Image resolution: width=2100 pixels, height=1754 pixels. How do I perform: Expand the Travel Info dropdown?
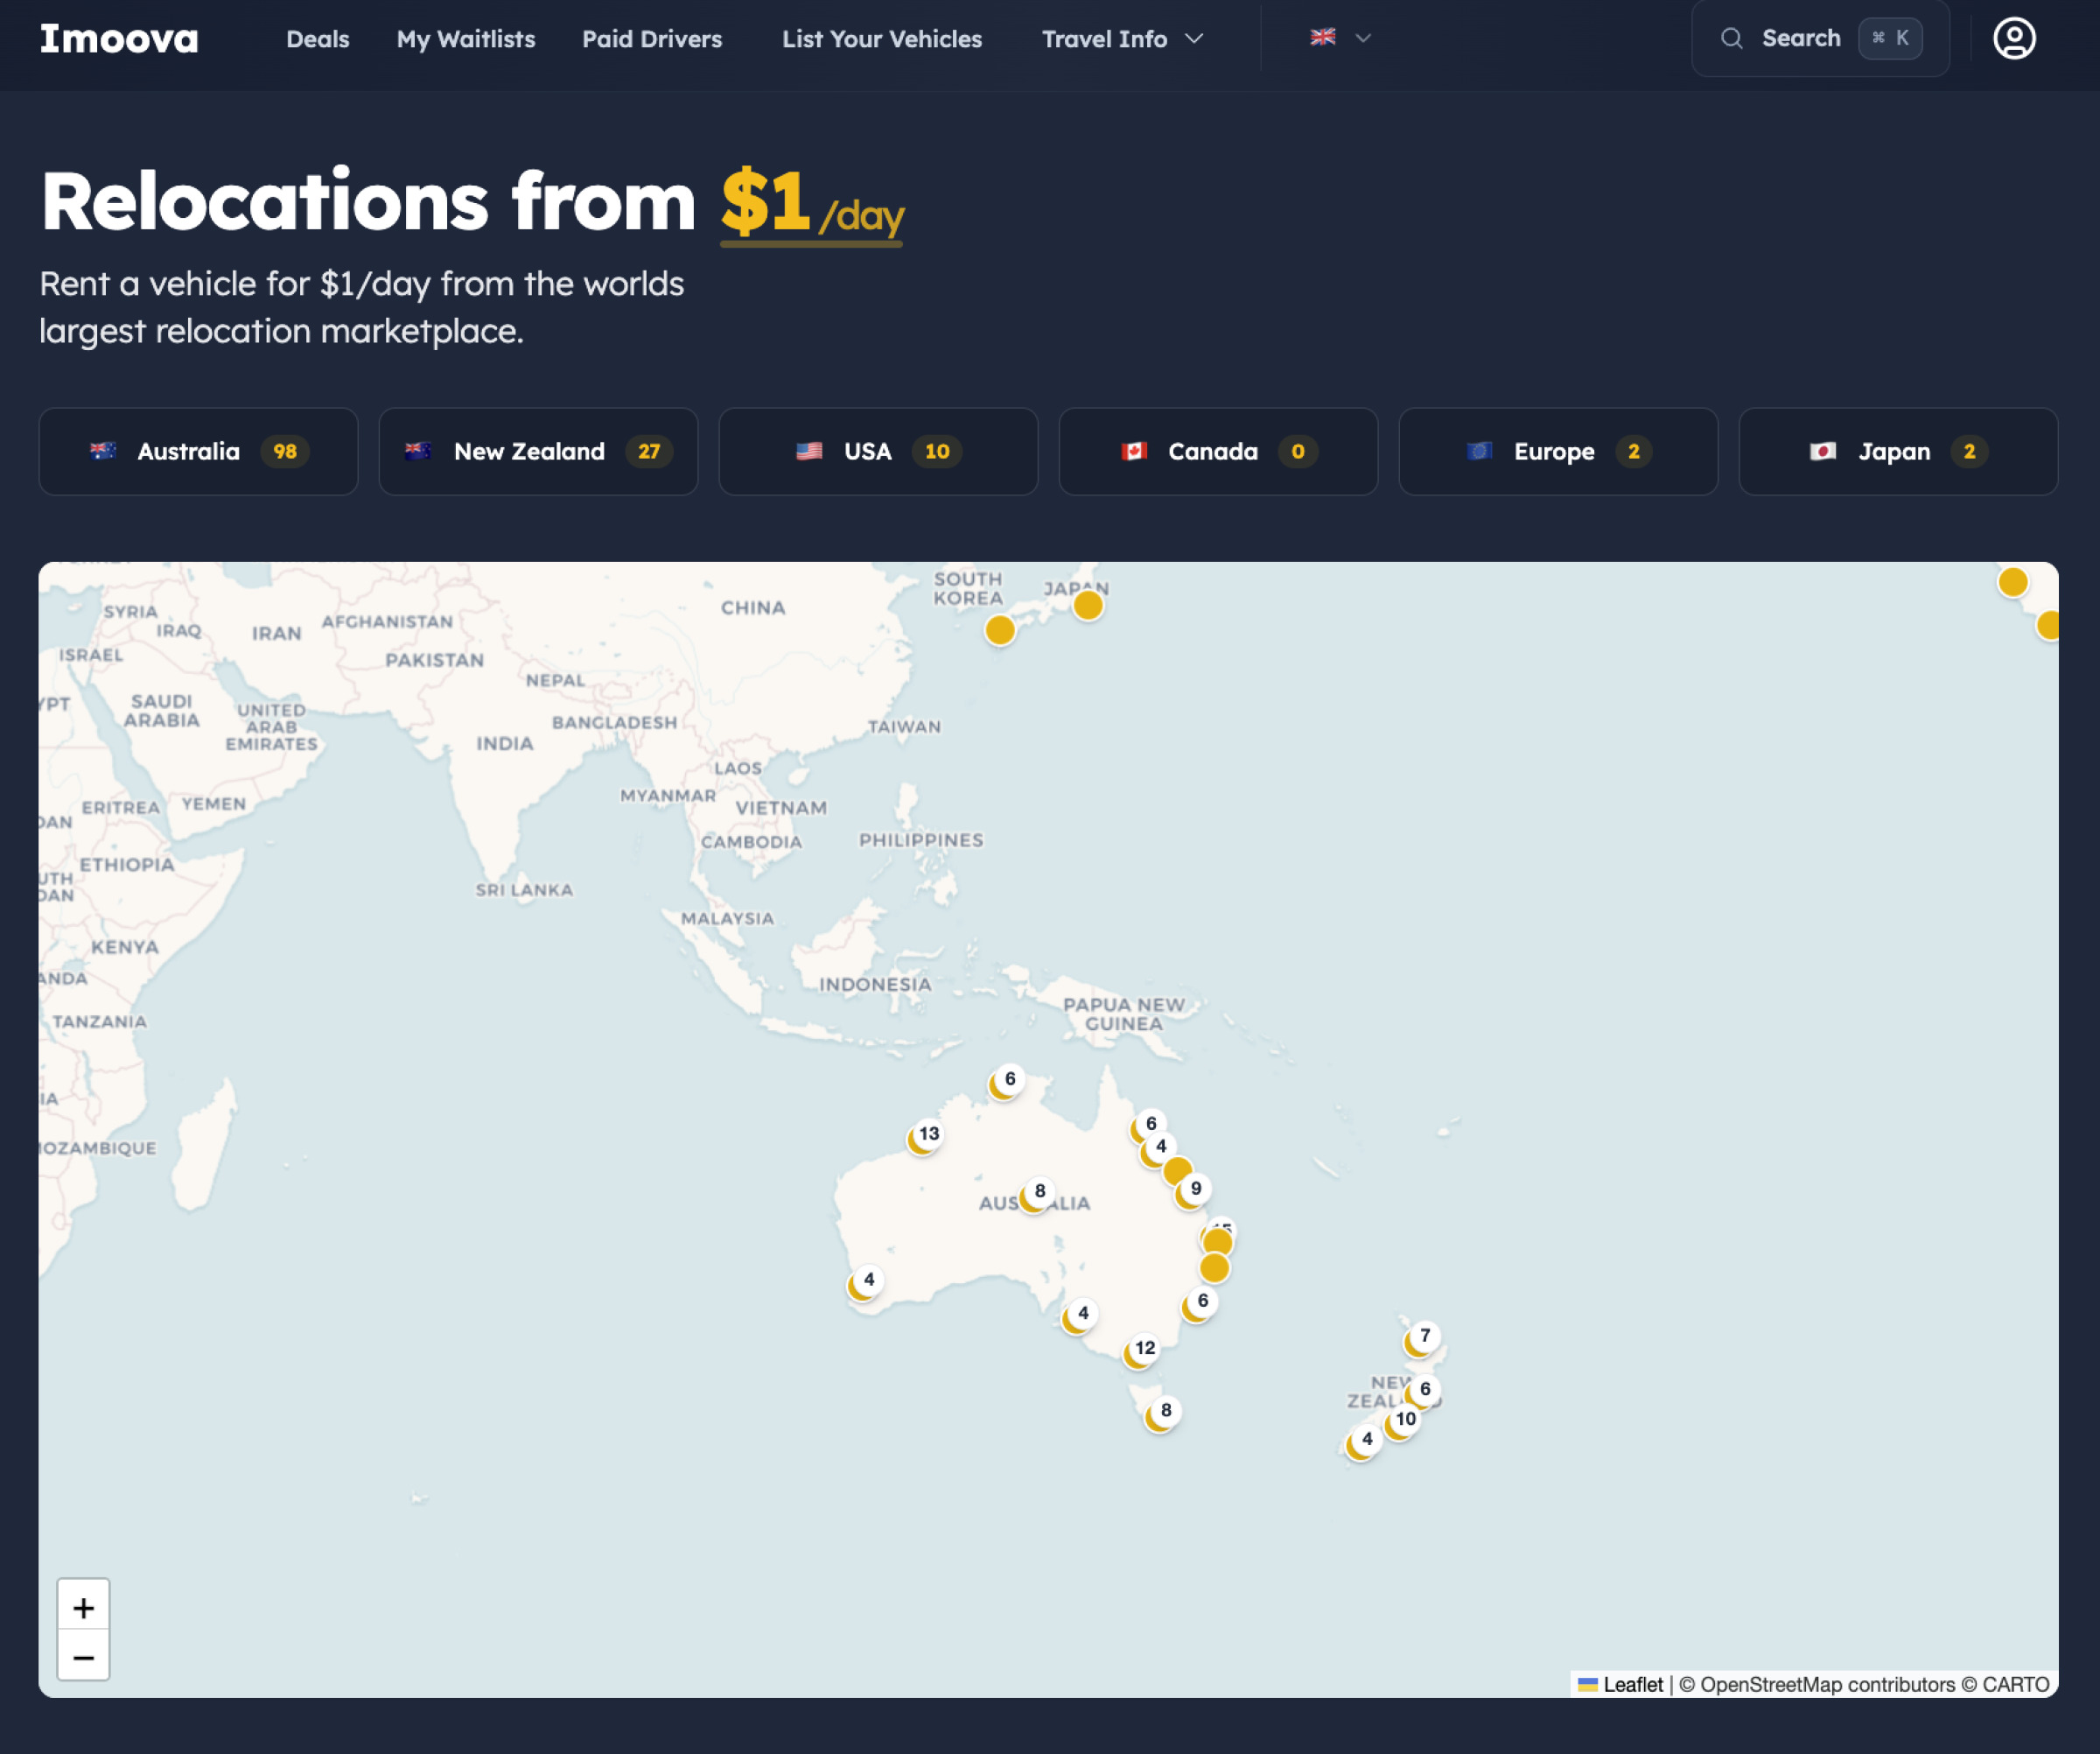[1122, 39]
